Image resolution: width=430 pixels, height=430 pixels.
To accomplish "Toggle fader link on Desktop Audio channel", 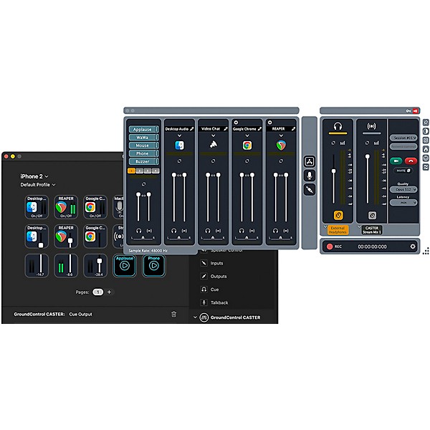I will tap(179, 176).
